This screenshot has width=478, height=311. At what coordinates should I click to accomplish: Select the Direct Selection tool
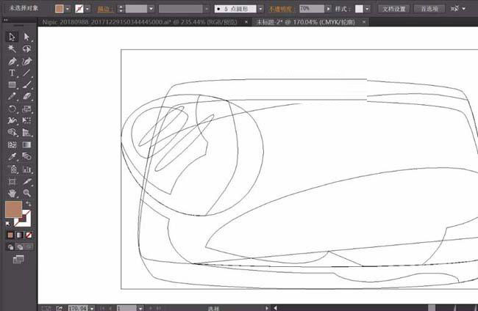[26, 37]
